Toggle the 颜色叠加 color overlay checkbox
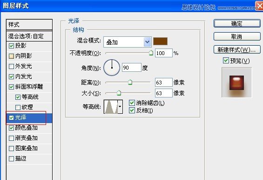 [x=11, y=128]
